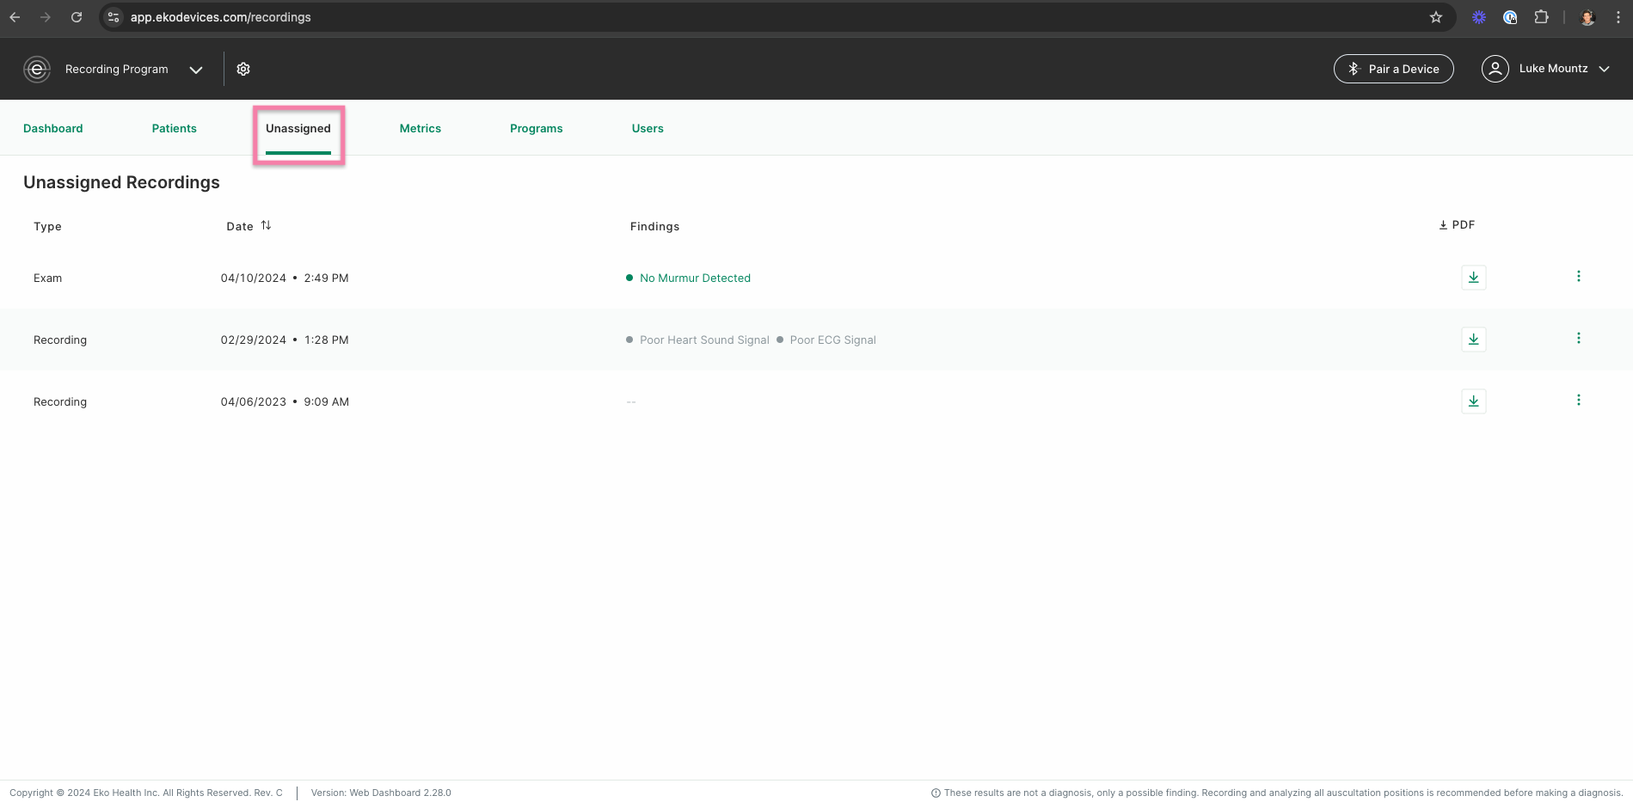Viewport: 1633px width, 802px height.
Task: Click the Eko logo icon
Action: click(x=37, y=69)
